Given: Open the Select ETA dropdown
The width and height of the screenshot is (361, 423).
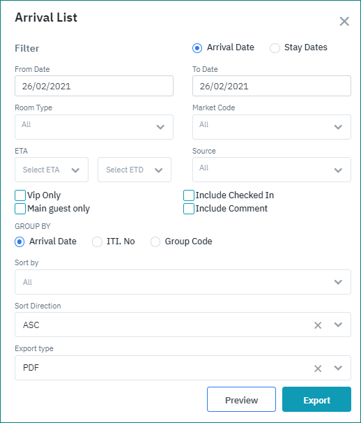Looking at the screenshot, I should 52,170.
